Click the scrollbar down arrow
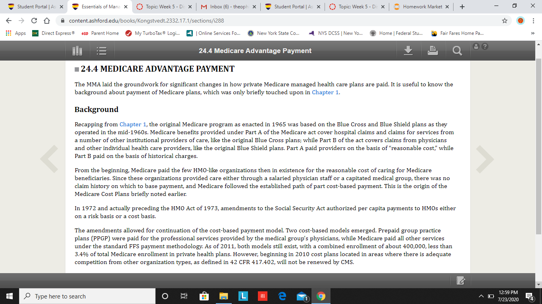Screen dimensions: 542x304 [x=538, y=284]
